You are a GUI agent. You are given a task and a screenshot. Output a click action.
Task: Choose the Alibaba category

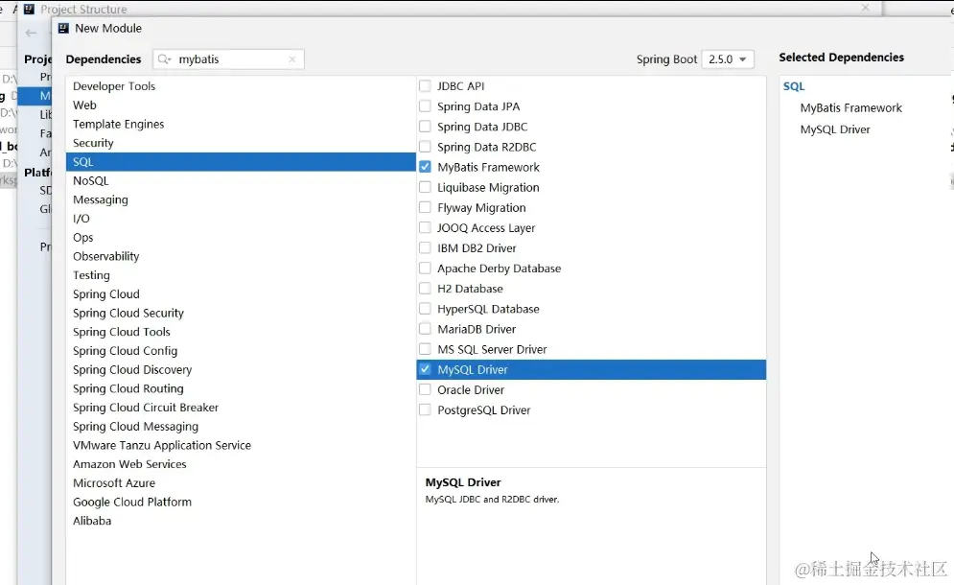[92, 521]
